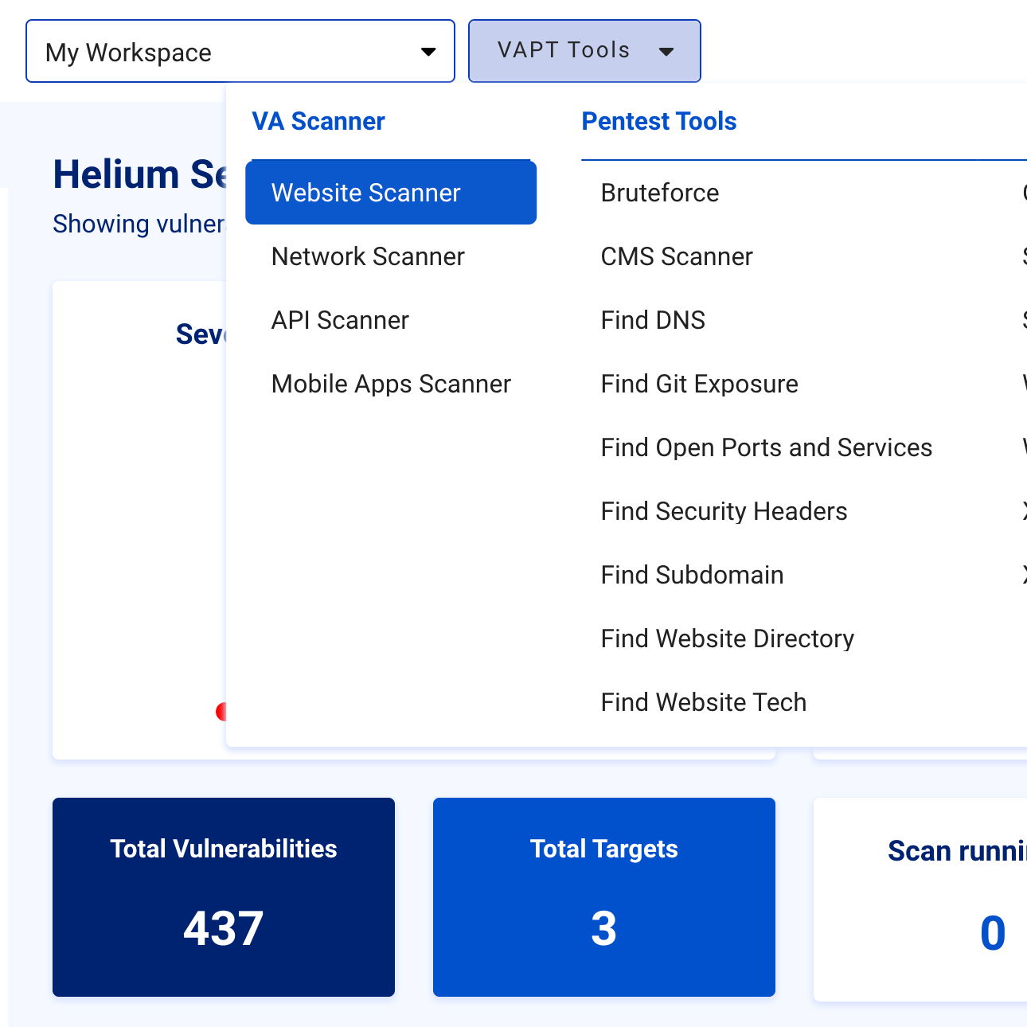
Task: Click Find DNS tool
Action: coord(653,320)
